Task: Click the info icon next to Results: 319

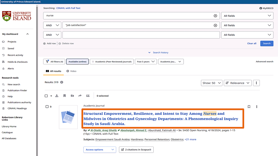Action: (62, 82)
